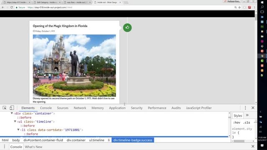The width and height of the screenshot is (267, 150).
Task: Open the Memory tab
Action: tap(98, 108)
